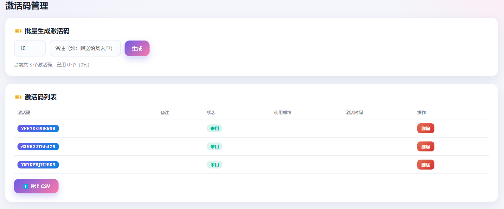Generate codes with the 生成 button

(137, 48)
